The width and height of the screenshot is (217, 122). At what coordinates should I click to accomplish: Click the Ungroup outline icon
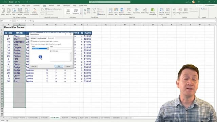pyautogui.click(x=180, y=12)
